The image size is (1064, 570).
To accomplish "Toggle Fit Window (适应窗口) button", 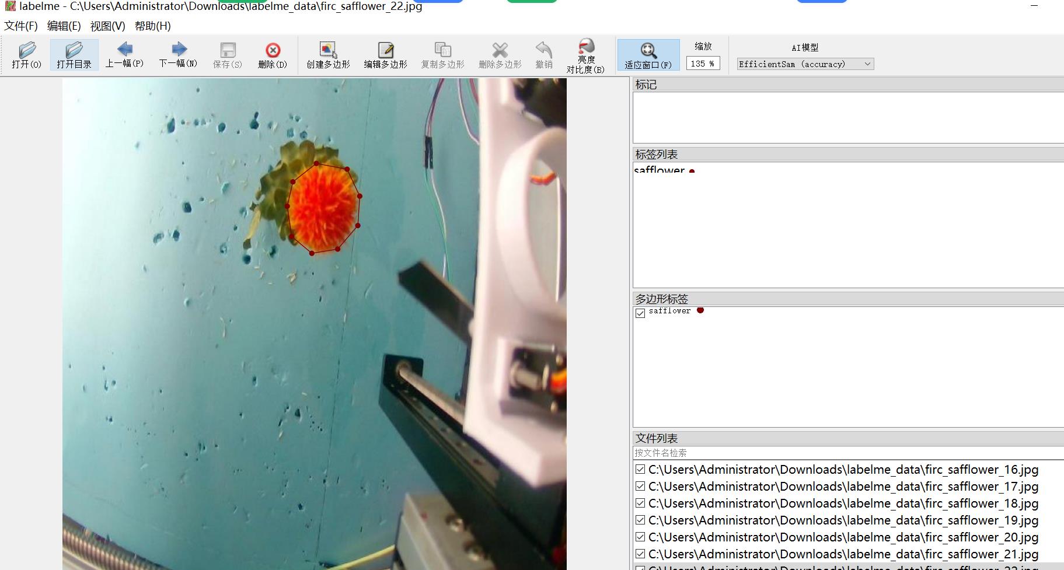I will [x=648, y=55].
